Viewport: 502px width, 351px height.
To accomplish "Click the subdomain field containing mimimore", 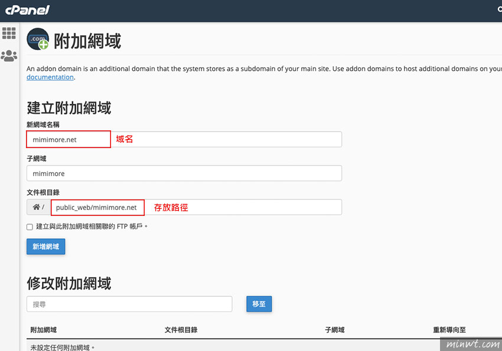I will tap(184, 173).
